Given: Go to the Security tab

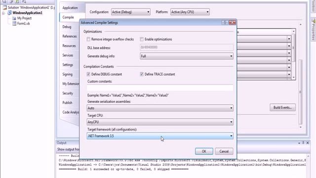Looking at the screenshot, I should coord(68,93).
